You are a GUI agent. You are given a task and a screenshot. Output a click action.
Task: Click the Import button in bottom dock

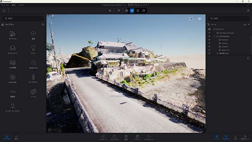pos(103,137)
